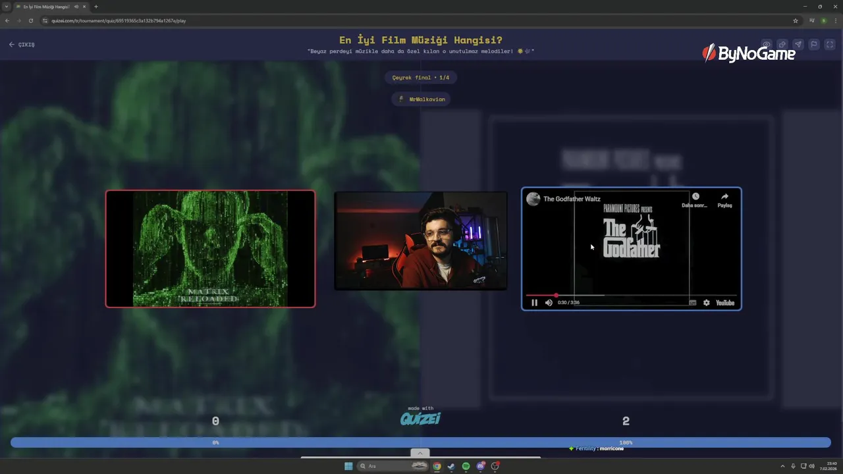Click the Paylaş share arrow in player
This screenshot has height=474, width=843.
coord(724,196)
